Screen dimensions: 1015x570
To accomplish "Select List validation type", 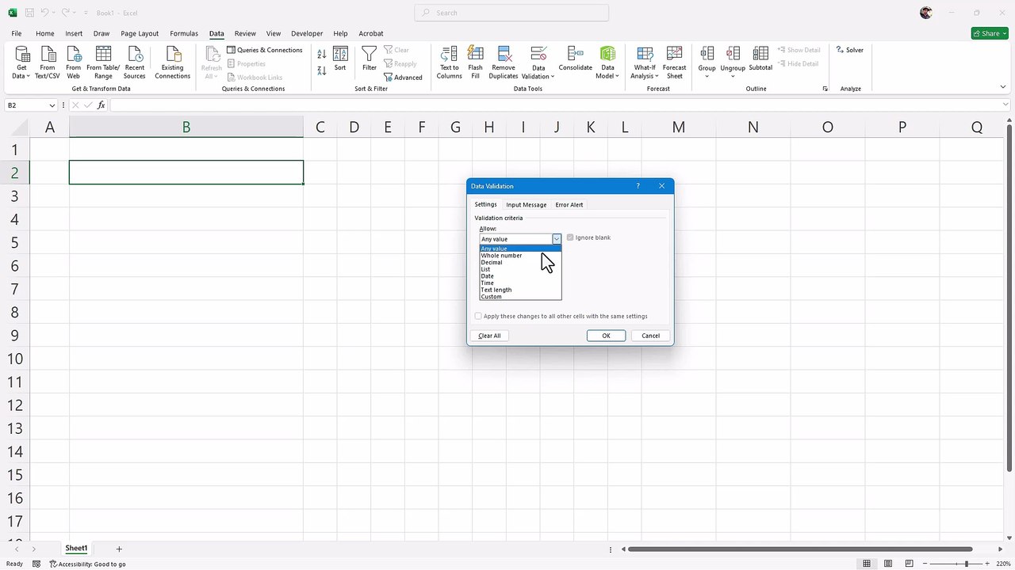I will coord(520,269).
